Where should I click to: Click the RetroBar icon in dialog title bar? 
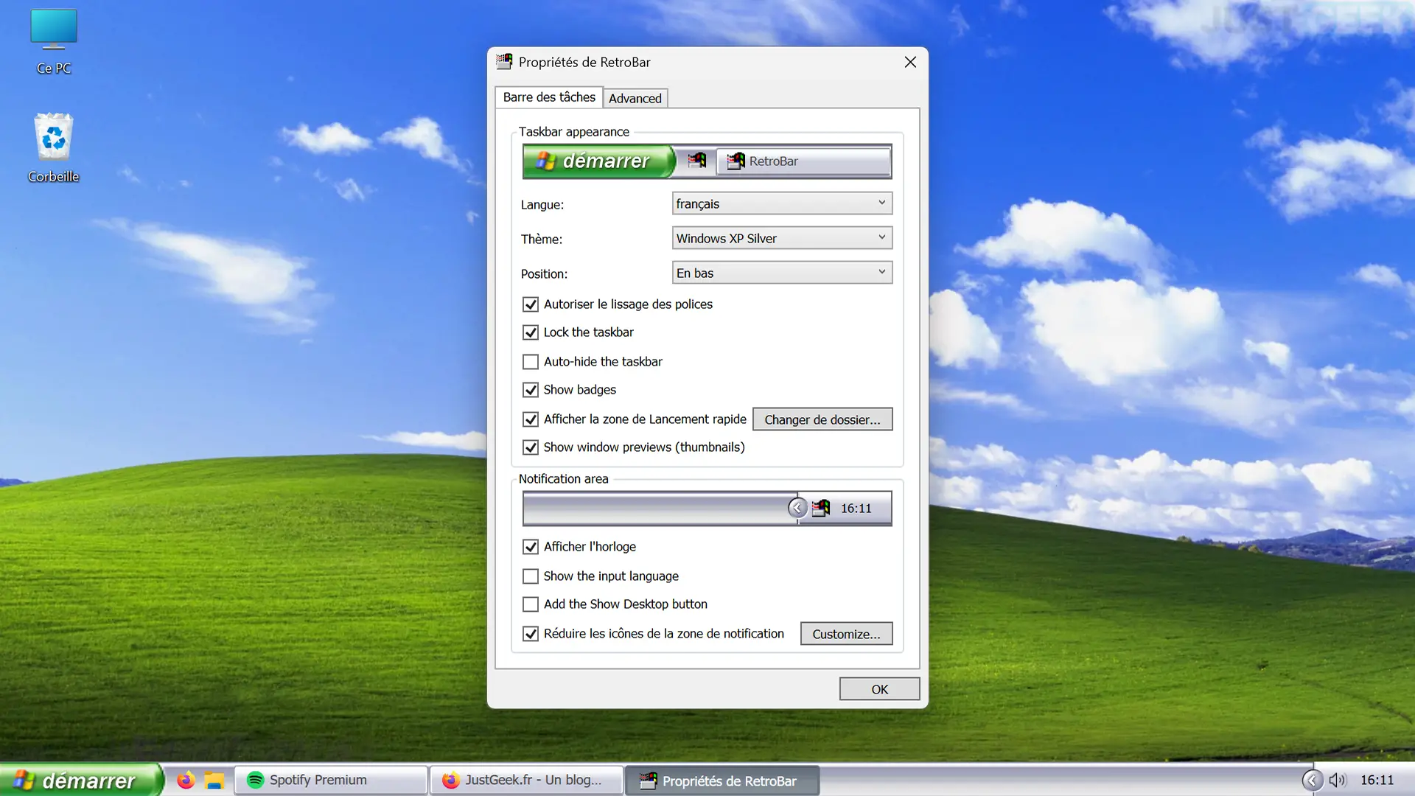[504, 62]
